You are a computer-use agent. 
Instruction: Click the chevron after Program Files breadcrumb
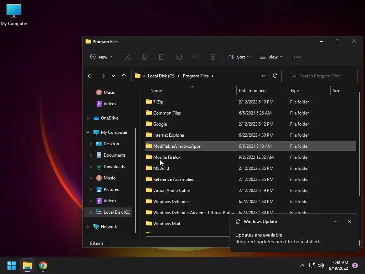212,76
